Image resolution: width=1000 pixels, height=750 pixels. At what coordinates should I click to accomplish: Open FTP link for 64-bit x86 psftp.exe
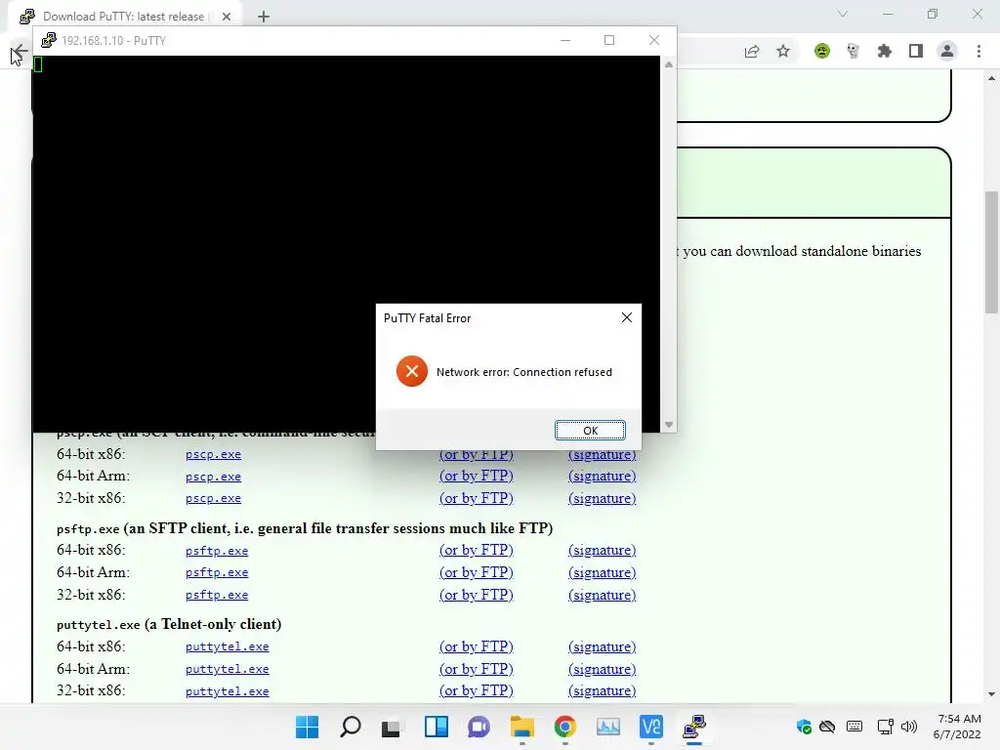click(477, 550)
